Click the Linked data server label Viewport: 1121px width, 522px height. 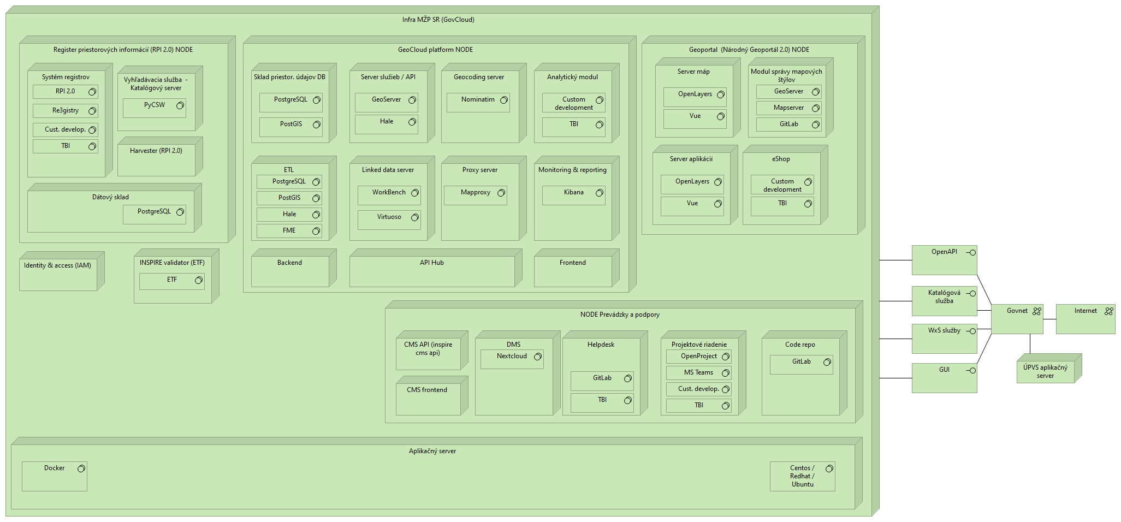point(388,170)
